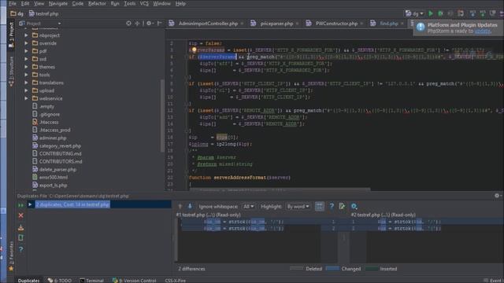
Task: Open the Ignore whitespace dropdown
Action: pos(248,206)
